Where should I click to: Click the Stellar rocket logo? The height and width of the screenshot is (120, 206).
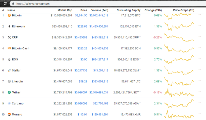click(x=9, y=70)
